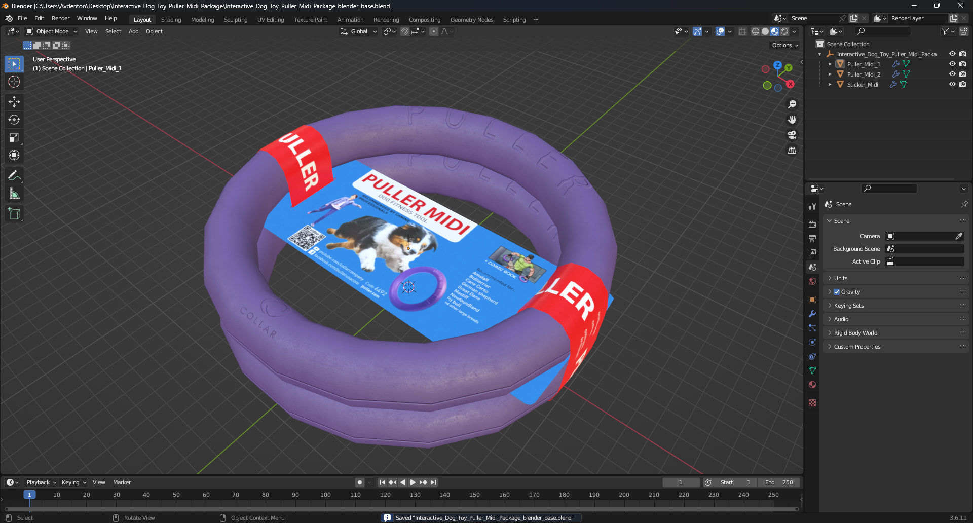
Task: Switch perspective/orthographic grid icon
Action: tap(792, 150)
